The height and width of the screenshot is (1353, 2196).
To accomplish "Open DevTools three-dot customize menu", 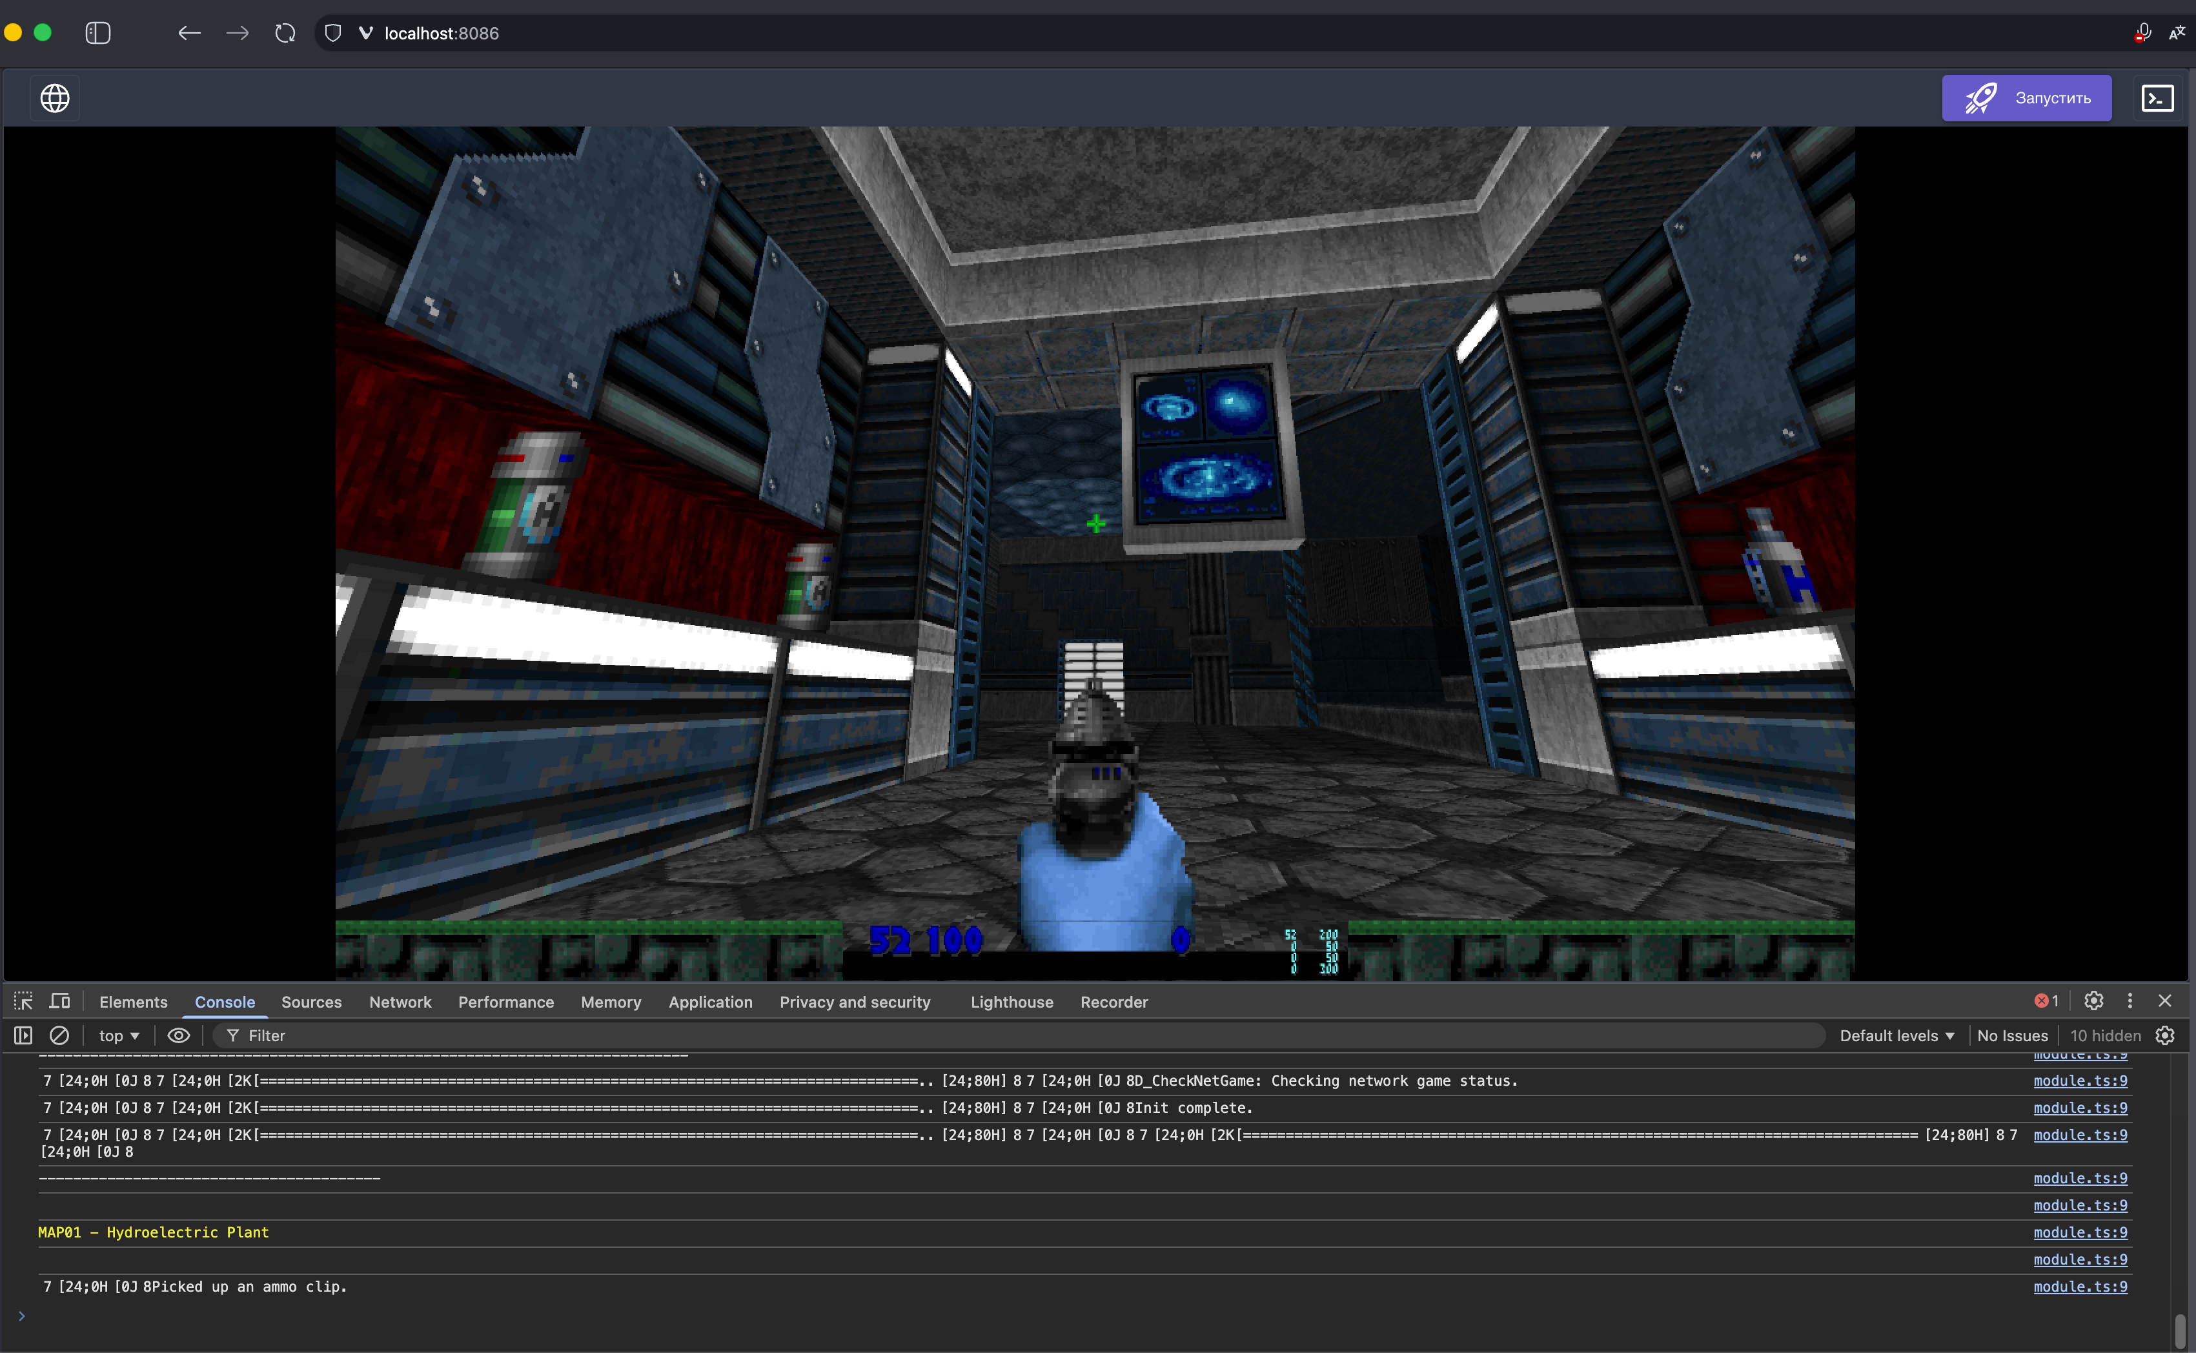I will (2130, 1001).
